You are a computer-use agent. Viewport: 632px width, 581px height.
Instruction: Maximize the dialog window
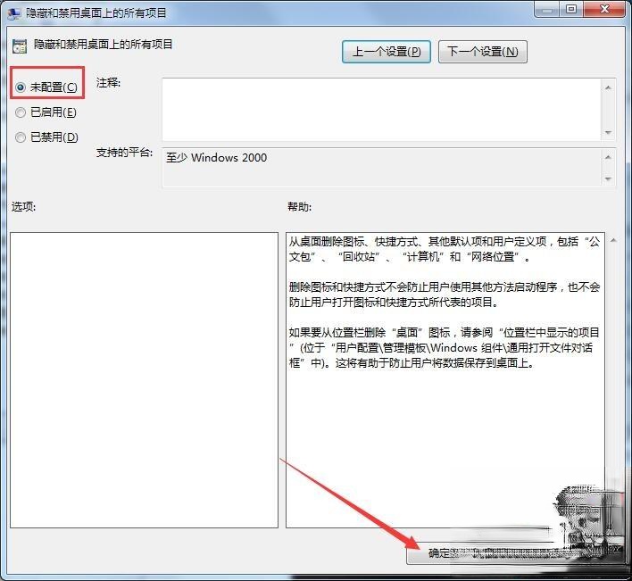pyautogui.click(x=571, y=9)
